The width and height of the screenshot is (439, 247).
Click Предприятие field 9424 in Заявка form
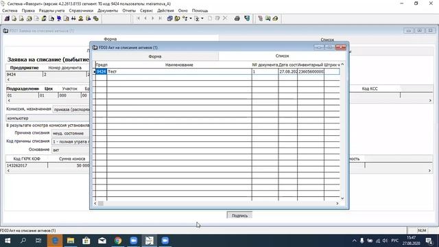24,75
